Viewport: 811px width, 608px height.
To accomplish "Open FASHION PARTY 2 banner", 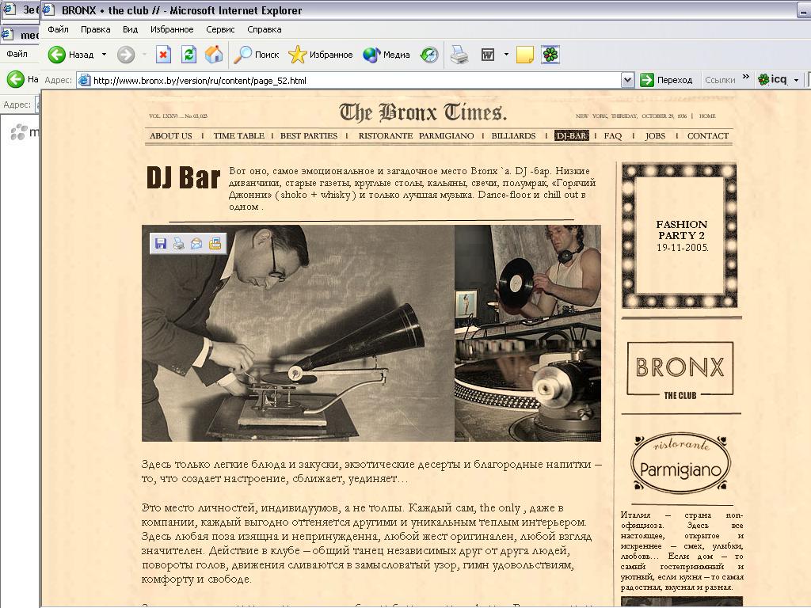I will [x=680, y=236].
